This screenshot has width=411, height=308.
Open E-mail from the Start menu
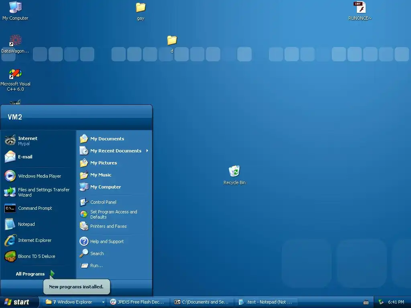click(38, 157)
